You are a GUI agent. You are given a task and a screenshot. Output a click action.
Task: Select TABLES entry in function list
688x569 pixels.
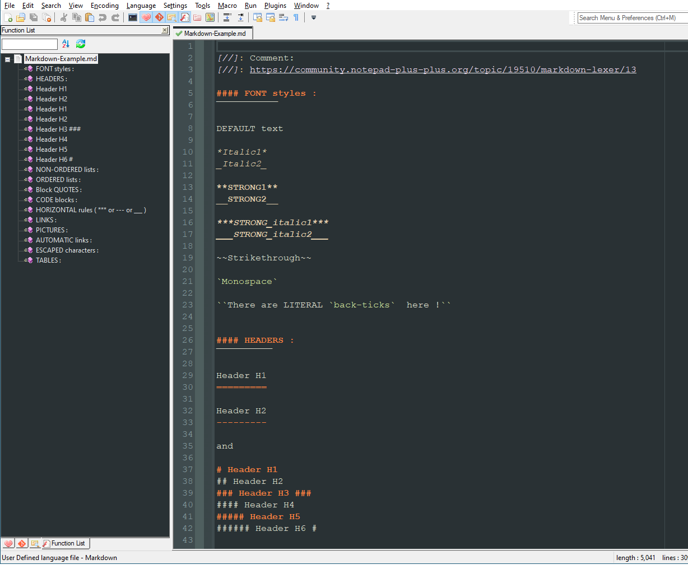point(48,260)
